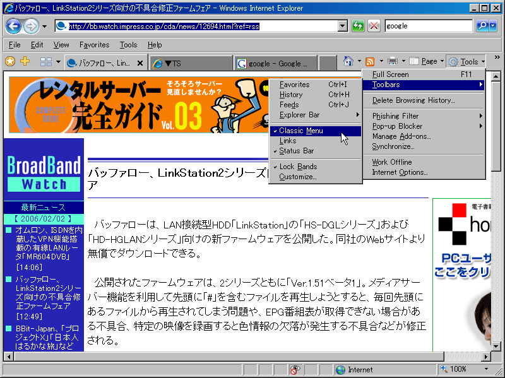Screen dimensions: 505x378
Task: Click the レンタルサーバー完全ガイド banner ad
Action: point(139,105)
